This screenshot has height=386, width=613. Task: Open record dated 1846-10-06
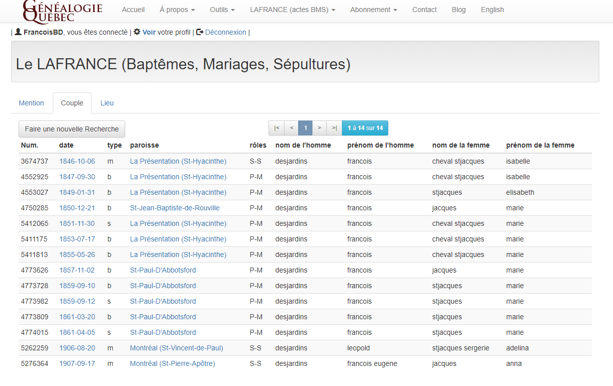[x=77, y=161]
